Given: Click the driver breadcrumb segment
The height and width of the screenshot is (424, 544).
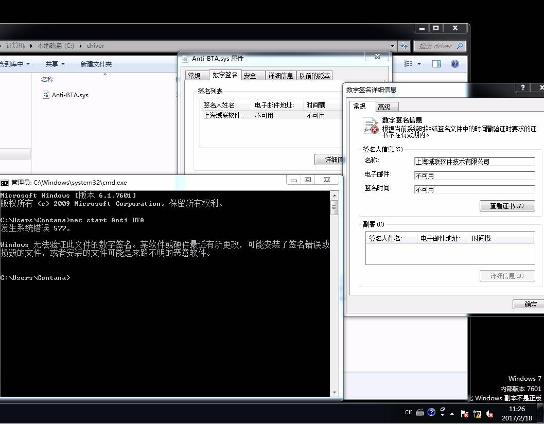Looking at the screenshot, I should pos(95,45).
